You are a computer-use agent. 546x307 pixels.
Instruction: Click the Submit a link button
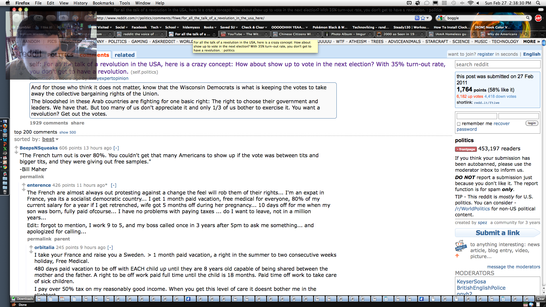497,233
